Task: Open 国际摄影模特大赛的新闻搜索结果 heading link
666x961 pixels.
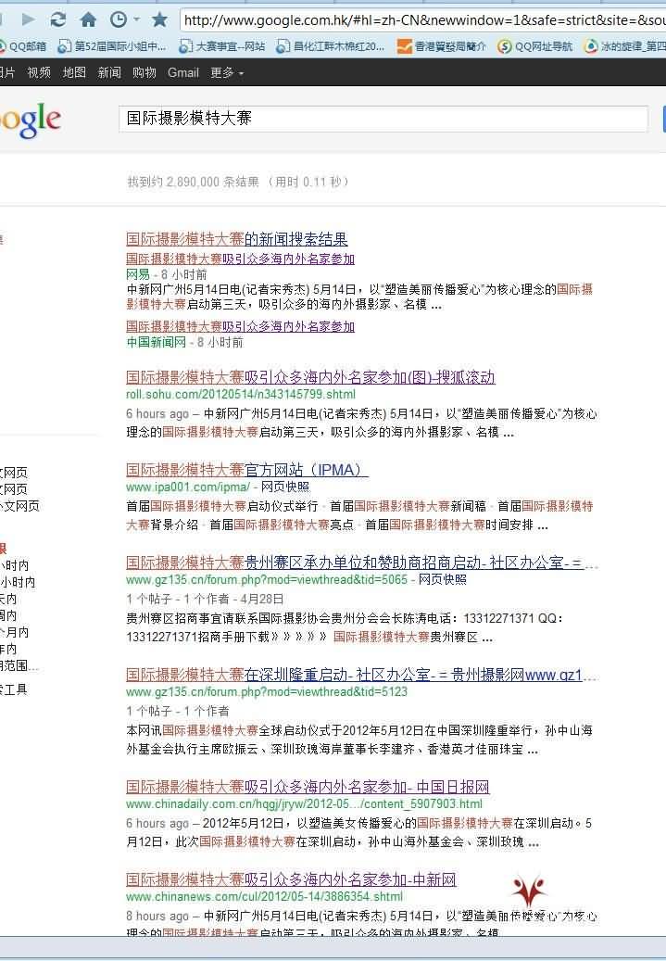Action: tap(237, 239)
